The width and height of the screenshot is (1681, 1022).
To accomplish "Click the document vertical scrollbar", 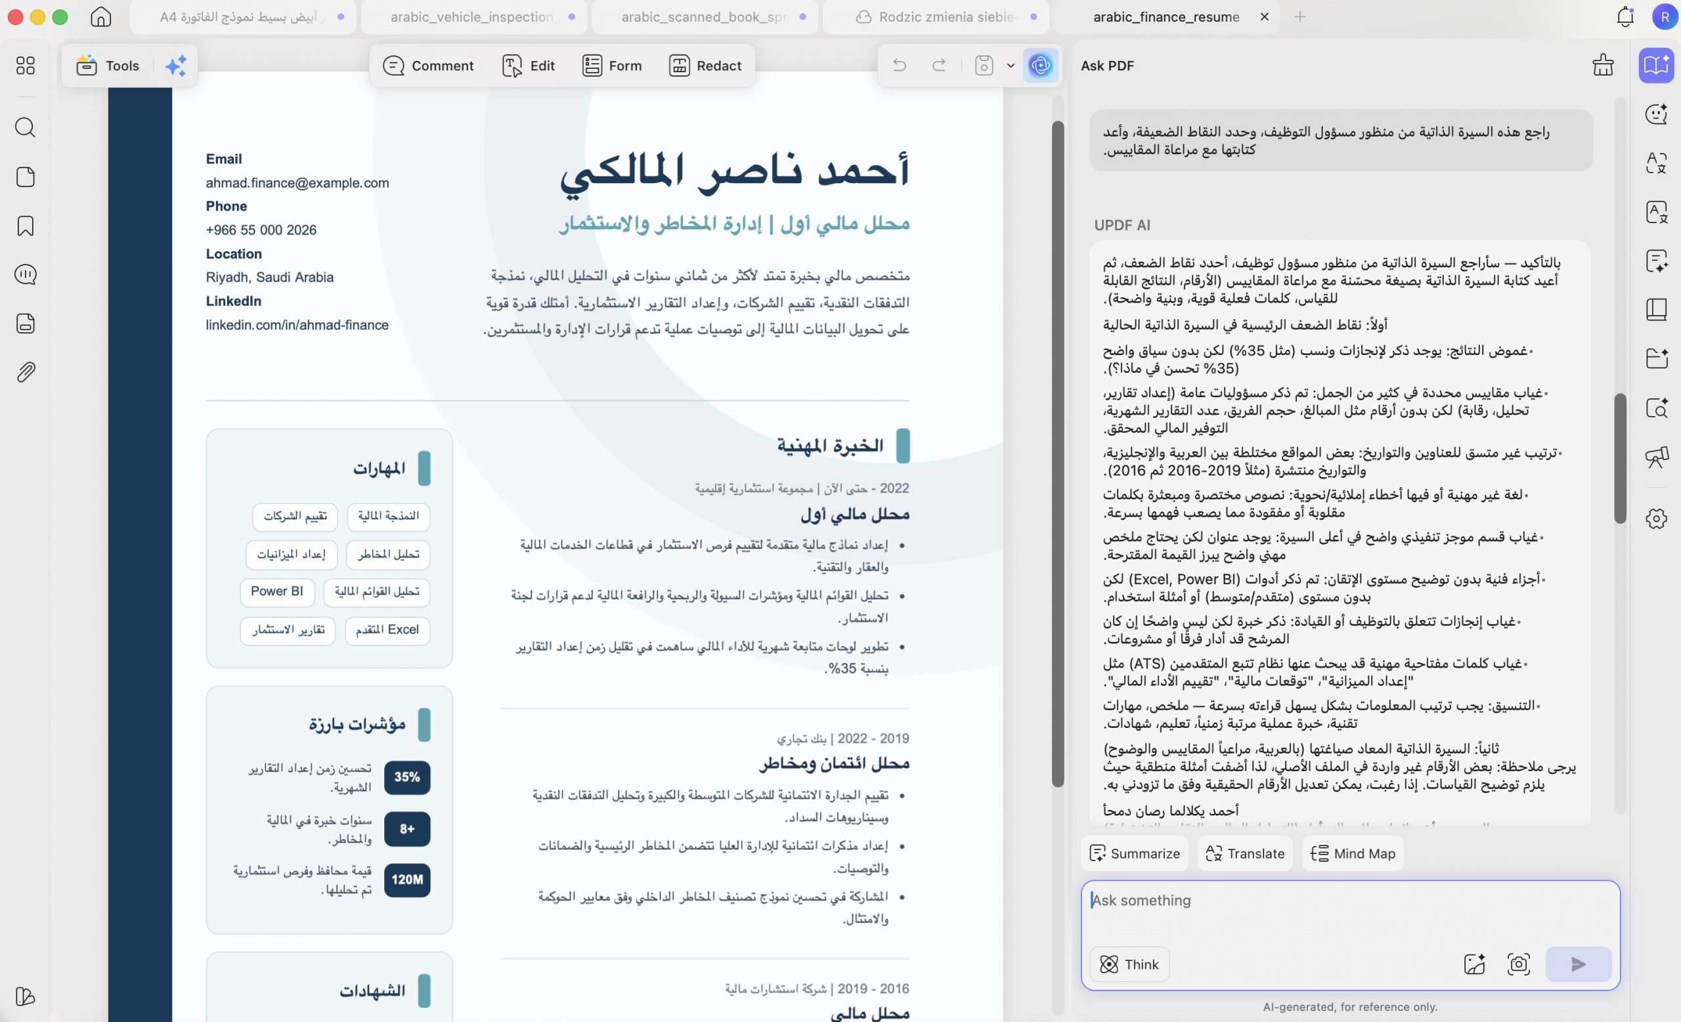I will 1057,454.
